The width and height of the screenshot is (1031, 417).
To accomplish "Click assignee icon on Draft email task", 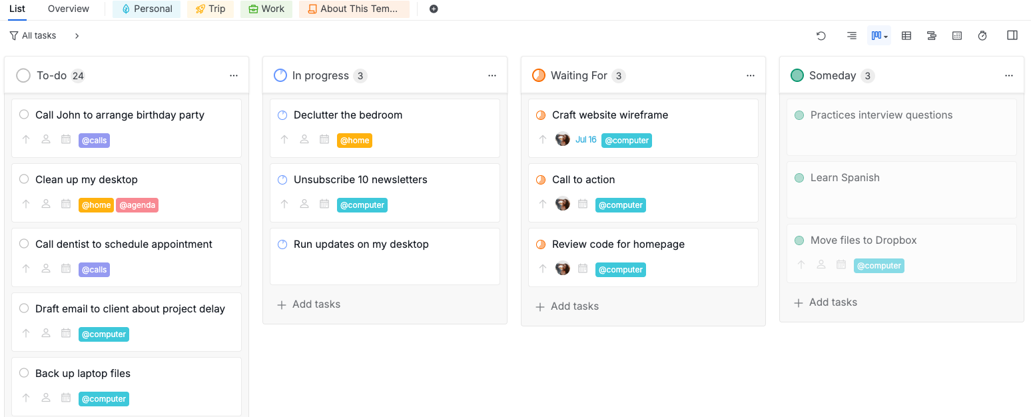I will pyautogui.click(x=46, y=334).
